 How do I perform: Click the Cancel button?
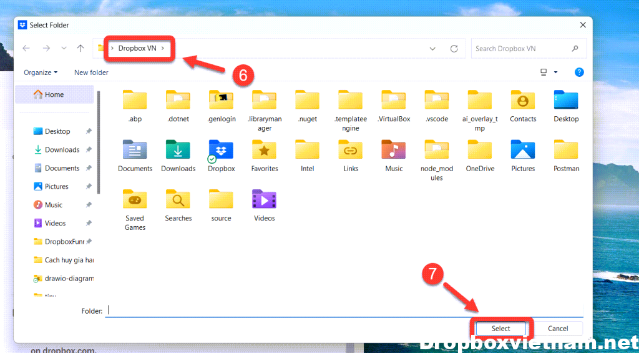pyautogui.click(x=558, y=329)
